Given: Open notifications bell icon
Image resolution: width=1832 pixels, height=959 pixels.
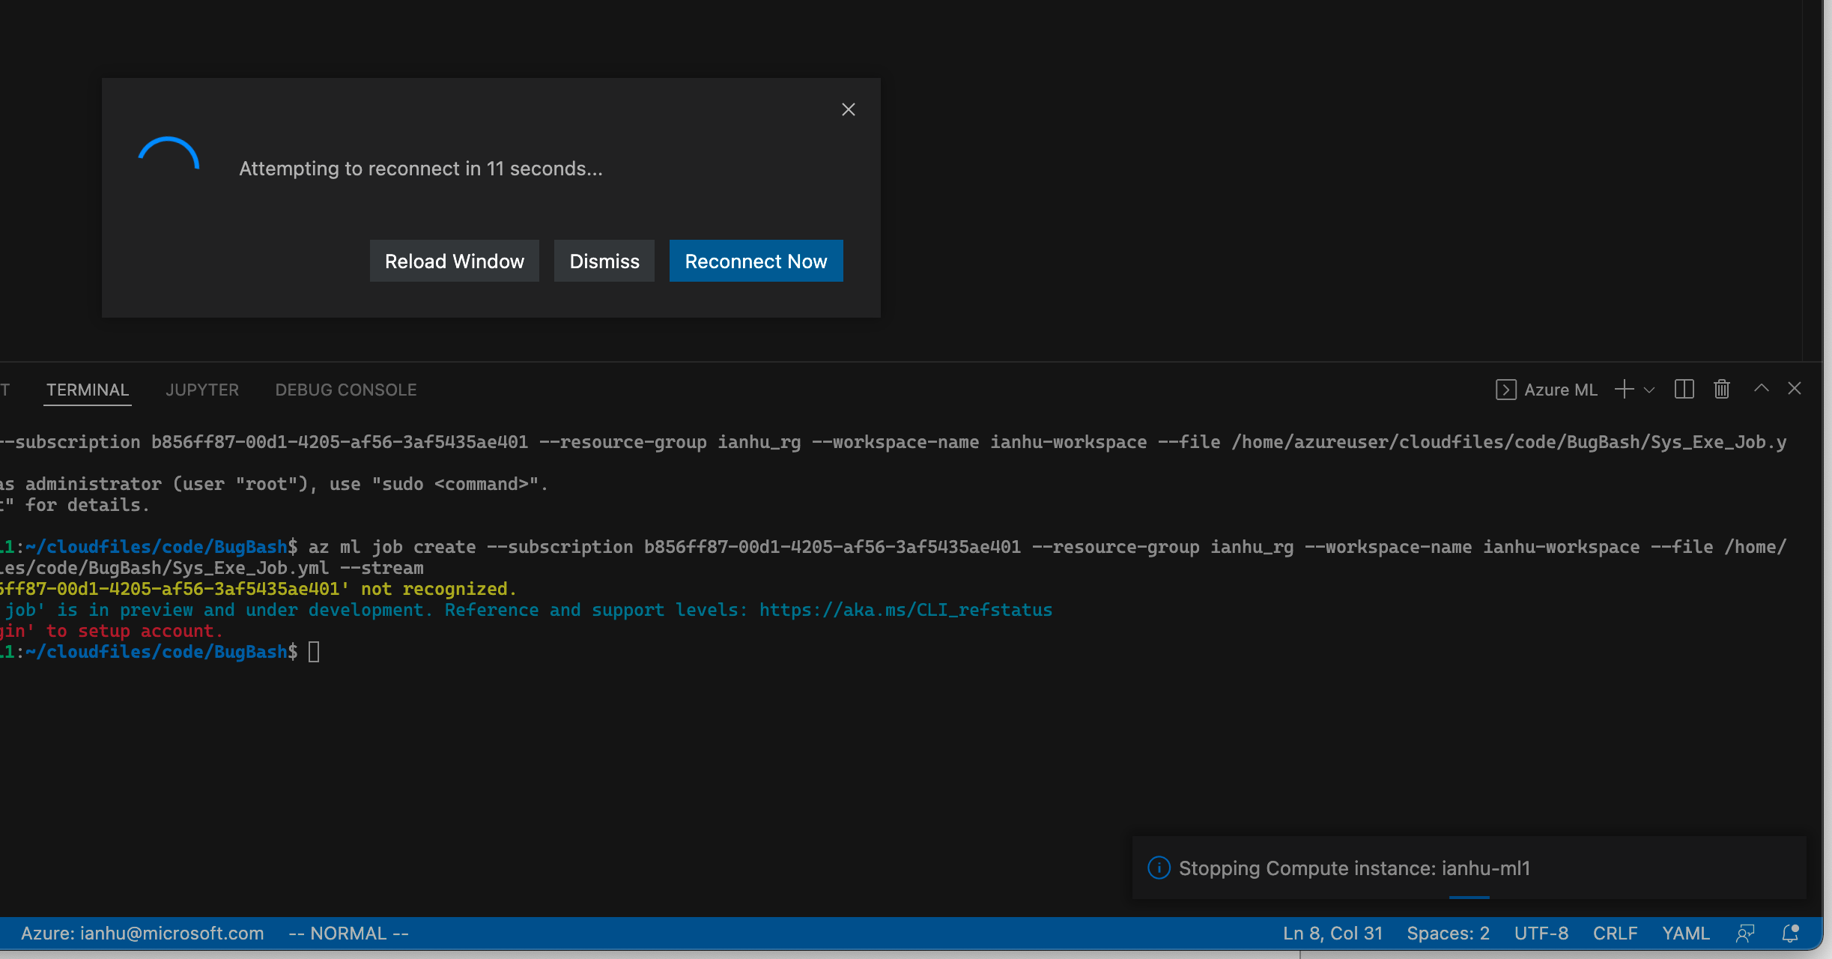Looking at the screenshot, I should 1790,933.
